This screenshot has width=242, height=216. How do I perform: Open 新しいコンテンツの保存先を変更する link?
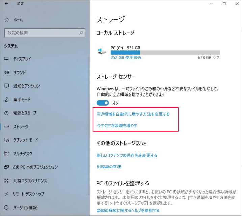click(127, 155)
